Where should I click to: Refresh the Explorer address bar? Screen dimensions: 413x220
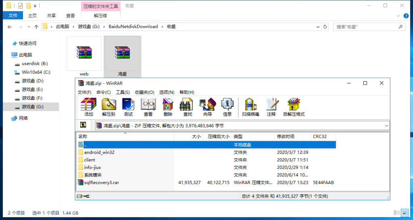pos(325,27)
